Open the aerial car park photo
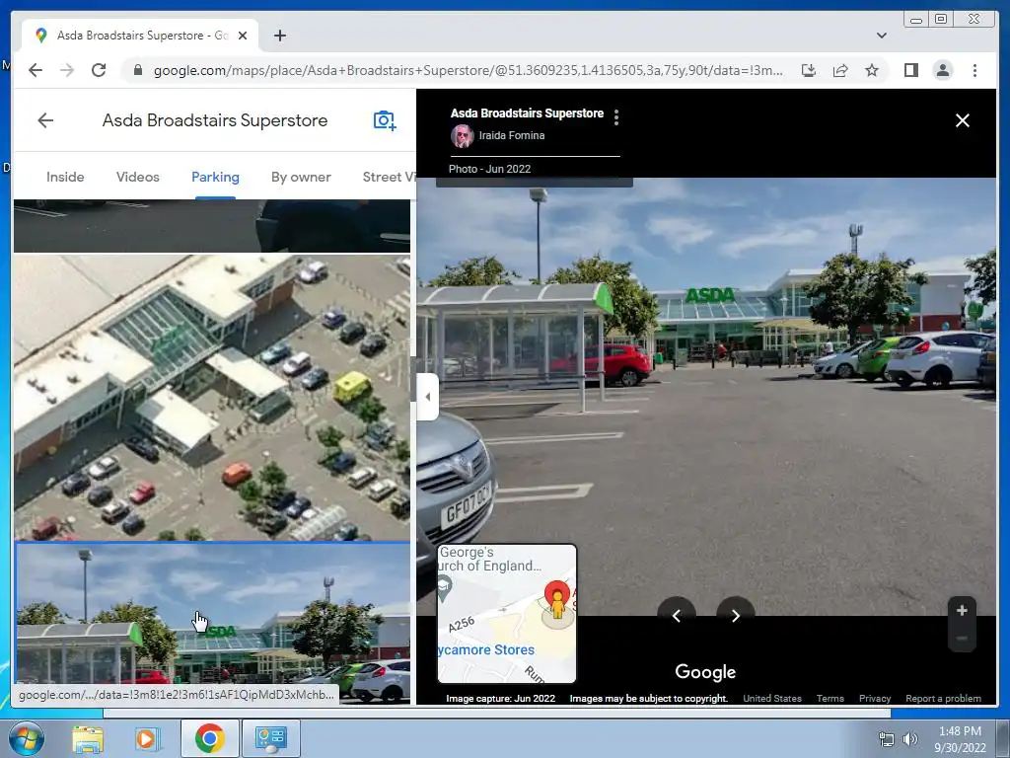 coord(212,397)
